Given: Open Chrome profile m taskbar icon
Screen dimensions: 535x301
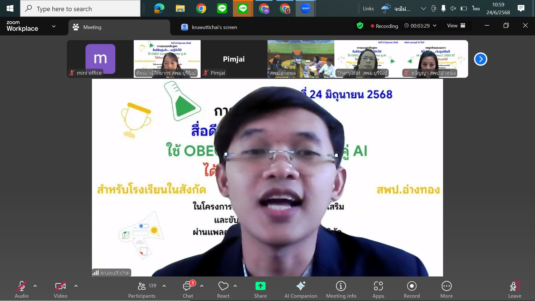Looking at the screenshot, I should pos(264,8).
